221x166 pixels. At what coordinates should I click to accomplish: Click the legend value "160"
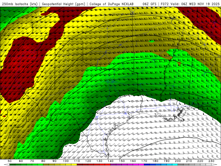[133, 161]
